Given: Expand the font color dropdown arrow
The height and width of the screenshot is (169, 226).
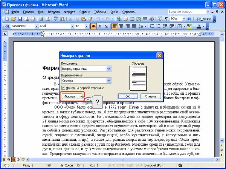Looking at the screenshot, I should pos(203,26).
